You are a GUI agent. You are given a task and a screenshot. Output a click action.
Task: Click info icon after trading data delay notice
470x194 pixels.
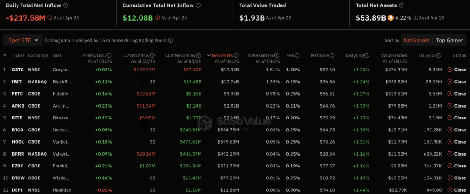tap(171, 40)
